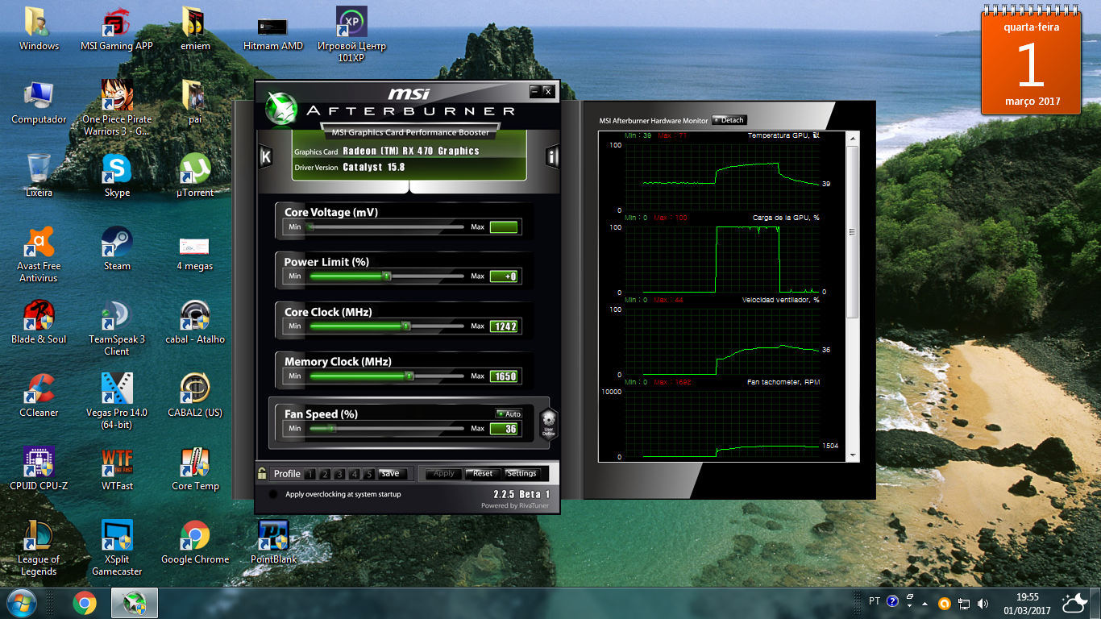Click the User Define fan gear icon

(x=548, y=422)
